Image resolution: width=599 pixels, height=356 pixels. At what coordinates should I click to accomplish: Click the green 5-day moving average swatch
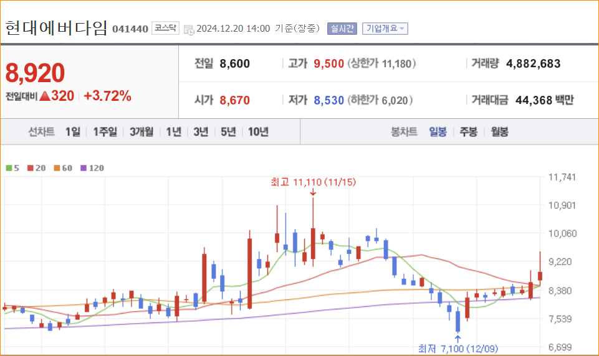coord(9,168)
